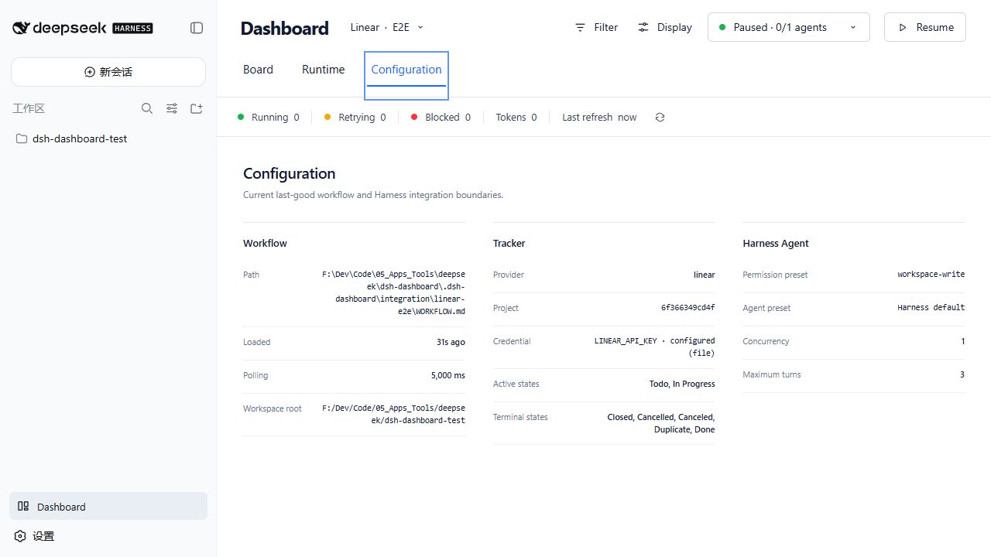This screenshot has width=991, height=557.
Task: Click the Running 0 status indicator
Action: click(x=268, y=118)
